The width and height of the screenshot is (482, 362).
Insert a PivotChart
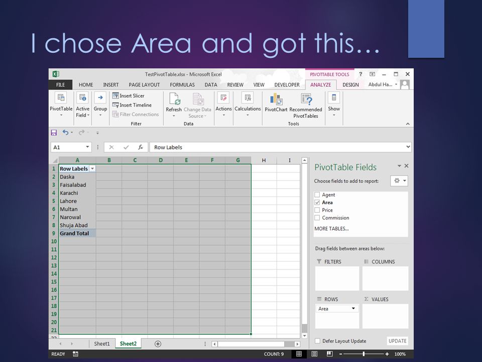pos(276,103)
